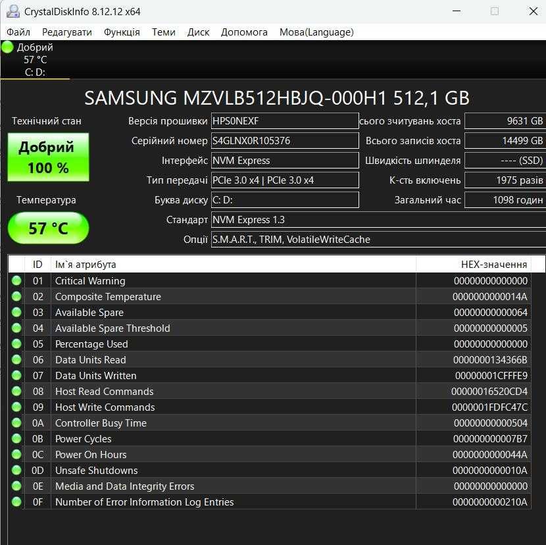Click the power on count 1975 разів
Viewport: 546px width, 545px height.
coord(505,180)
